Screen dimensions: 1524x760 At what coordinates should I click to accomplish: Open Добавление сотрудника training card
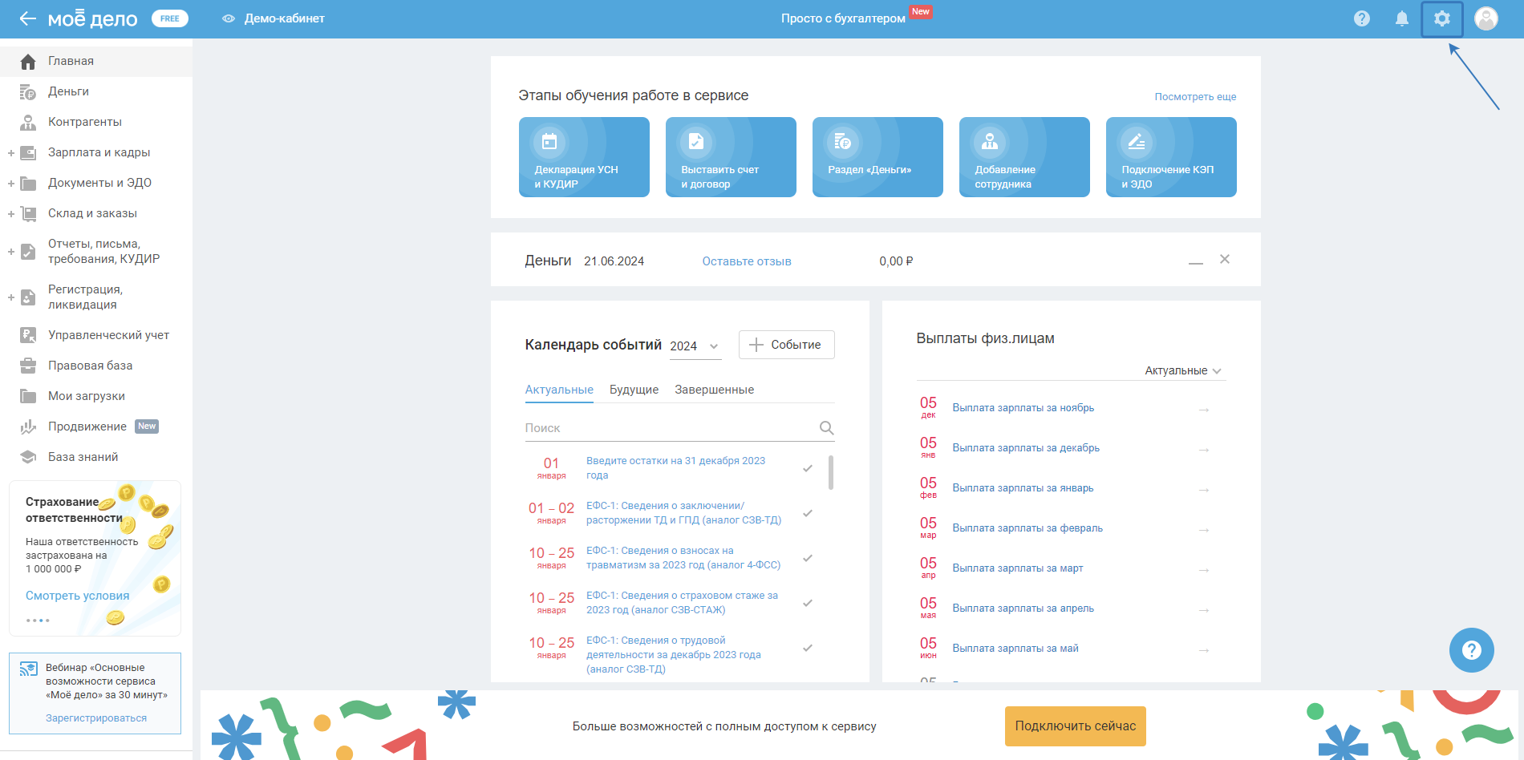point(1024,157)
